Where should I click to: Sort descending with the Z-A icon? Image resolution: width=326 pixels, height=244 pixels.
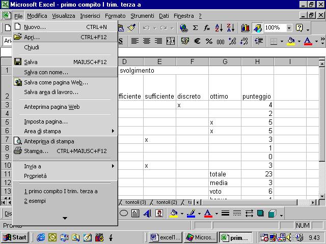click(231, 28)
